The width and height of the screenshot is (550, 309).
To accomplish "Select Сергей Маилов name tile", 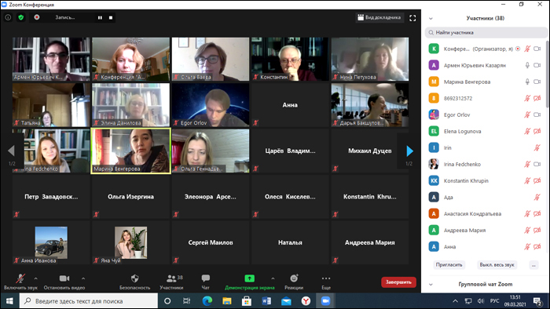I will coord(211,242).
